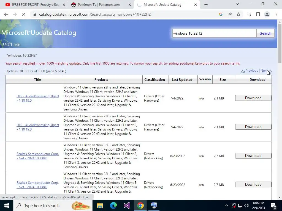This screenshot has height=211, width=282.
Task: Open the Chrome profile avatar
Action: click(x=267, y=14)
